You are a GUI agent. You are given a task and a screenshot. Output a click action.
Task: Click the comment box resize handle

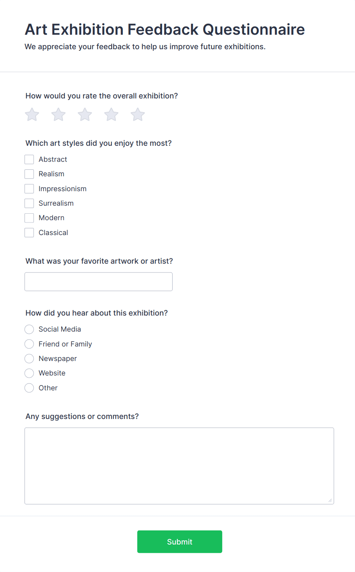coord(331,501)
